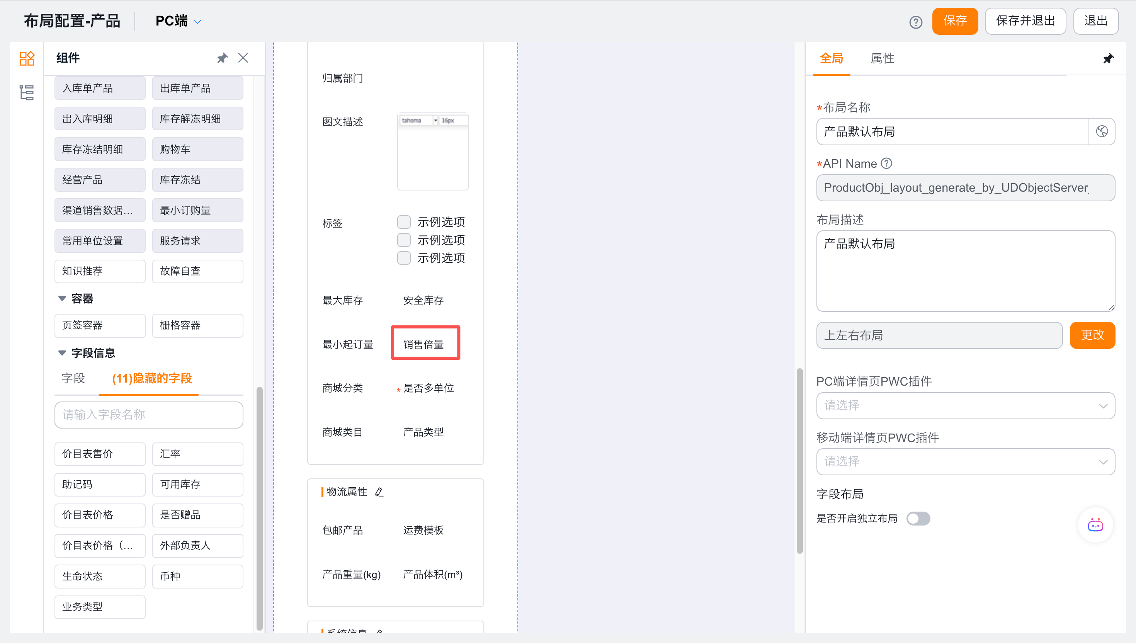This screenshot has width=1136, height=643.
Task: Pin the 组件 panel
Action: click(x=222, y=58)
